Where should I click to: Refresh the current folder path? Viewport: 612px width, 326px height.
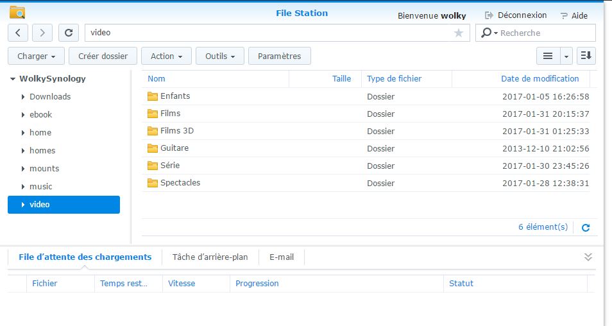(x=69, y=33)
